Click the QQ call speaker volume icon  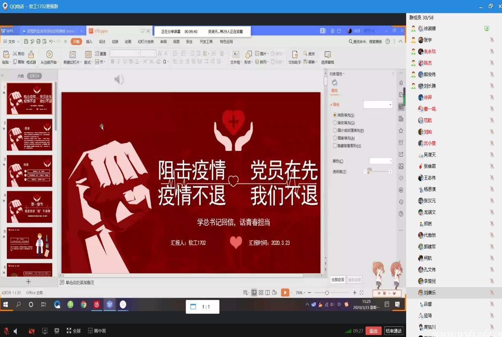click(x=16, y=331)
